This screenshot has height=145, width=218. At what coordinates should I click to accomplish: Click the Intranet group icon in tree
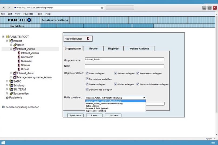pyautogui.click(x=11, y=41)
